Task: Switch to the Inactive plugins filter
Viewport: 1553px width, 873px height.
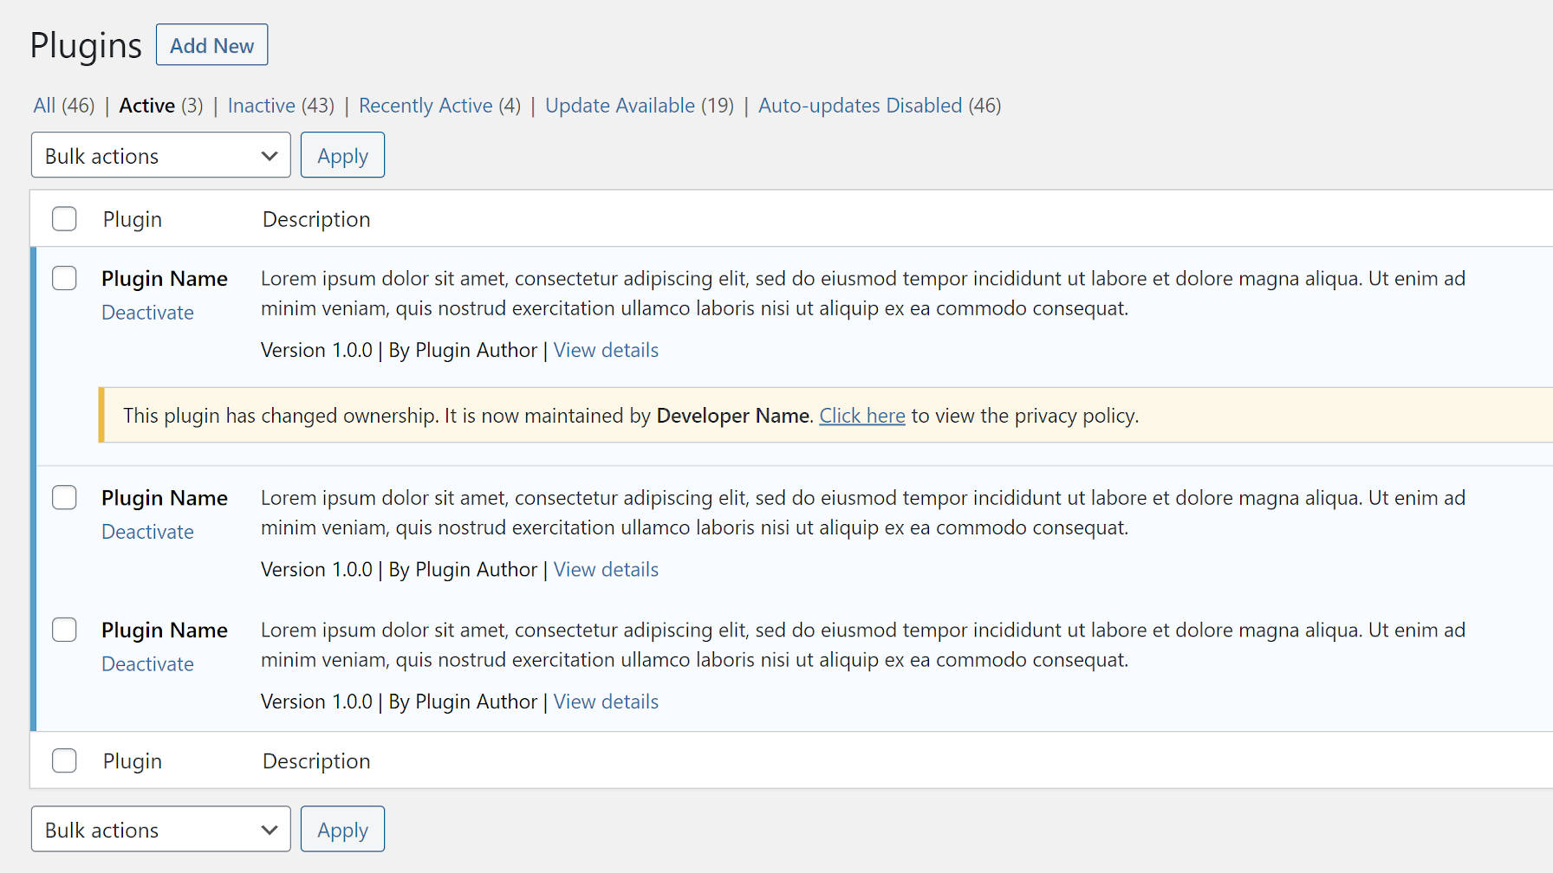Action: 261,105
